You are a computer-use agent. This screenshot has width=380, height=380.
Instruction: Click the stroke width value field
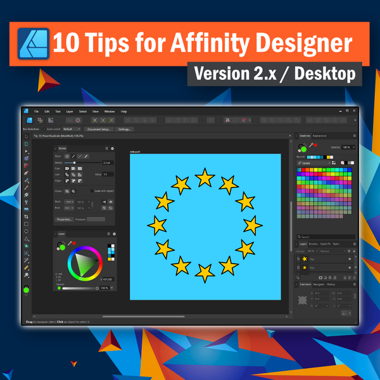[x=108, y=163]
